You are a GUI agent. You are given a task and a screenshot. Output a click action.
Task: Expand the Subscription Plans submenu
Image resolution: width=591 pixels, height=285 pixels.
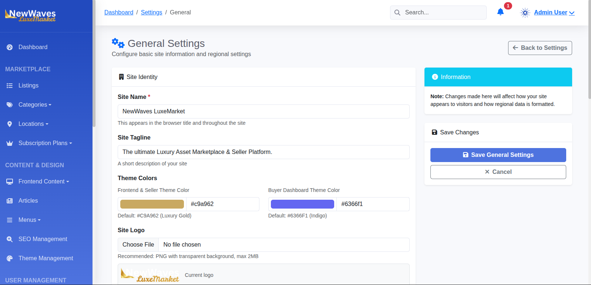tap(45, 143)
